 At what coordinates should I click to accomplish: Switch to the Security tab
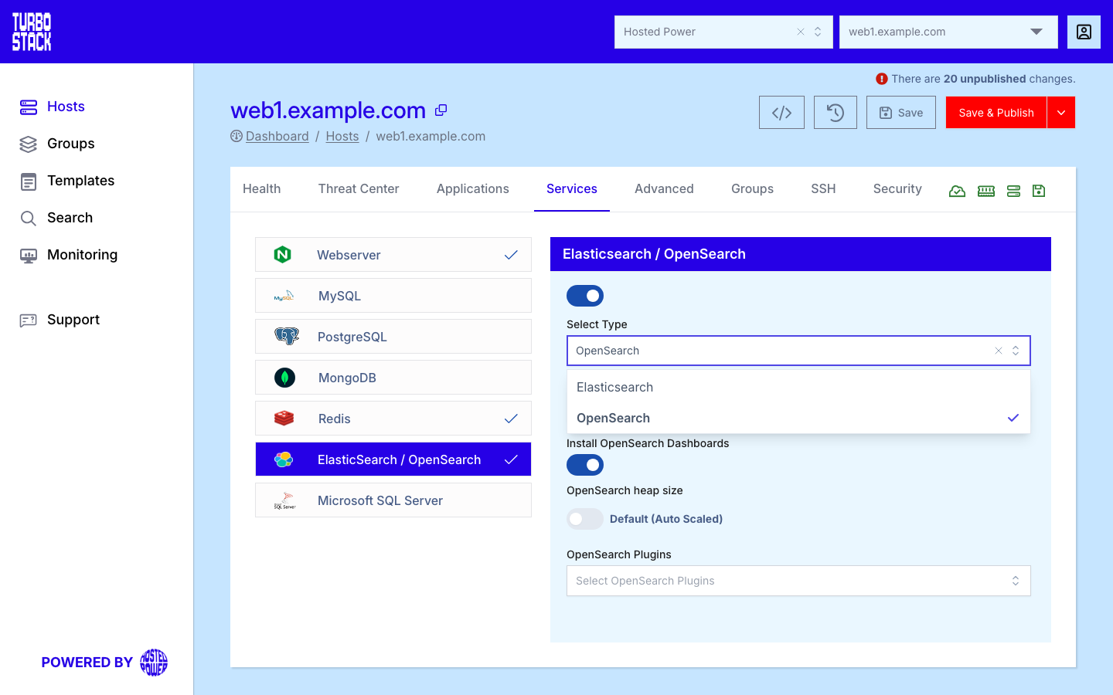click(897, 189)
